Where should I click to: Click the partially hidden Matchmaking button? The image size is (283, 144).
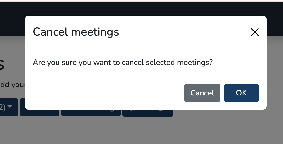(x=91, y=113)
